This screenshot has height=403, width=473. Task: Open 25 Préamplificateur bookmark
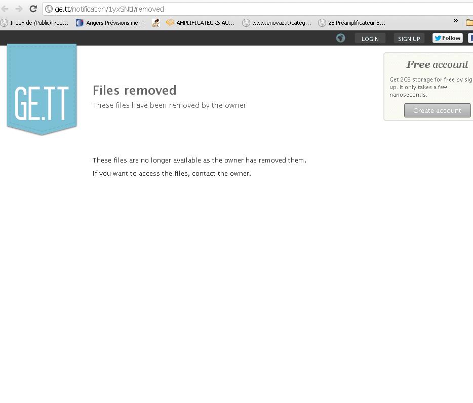point(352,23)
